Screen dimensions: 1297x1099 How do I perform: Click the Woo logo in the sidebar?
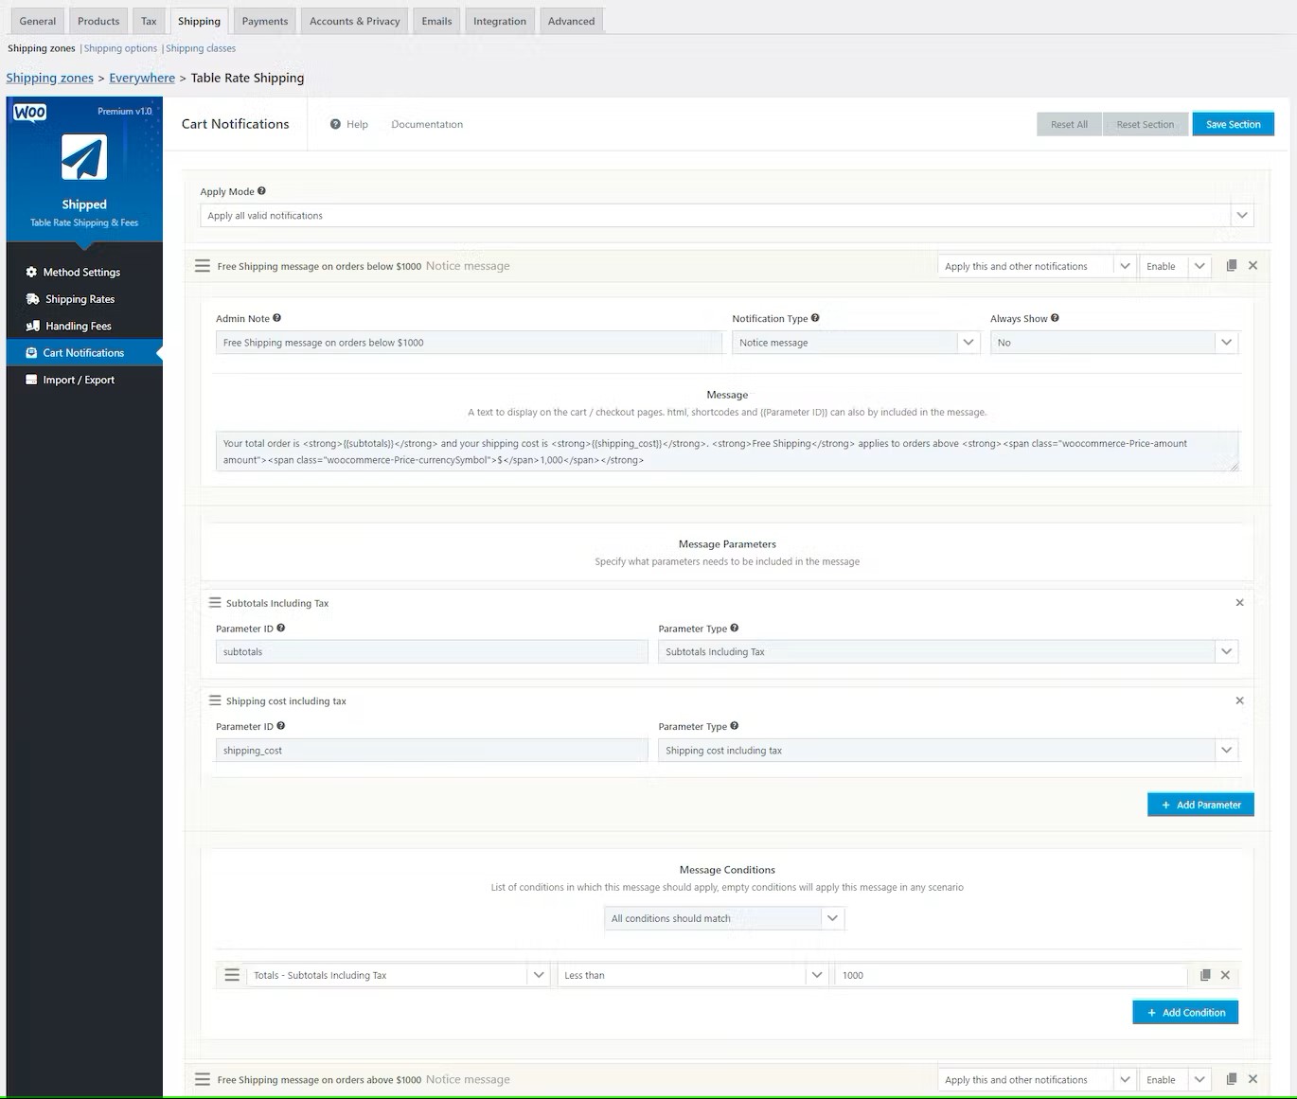click(31, 112)
